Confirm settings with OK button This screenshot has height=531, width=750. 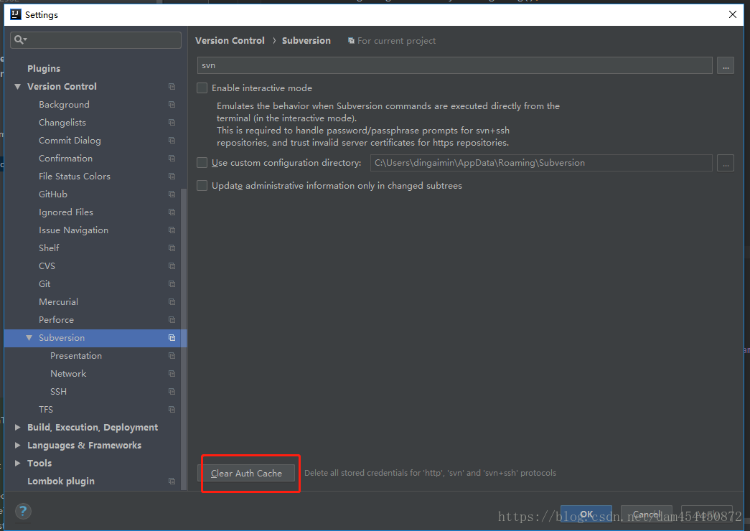pyautogui.click(x=586, y=514)
